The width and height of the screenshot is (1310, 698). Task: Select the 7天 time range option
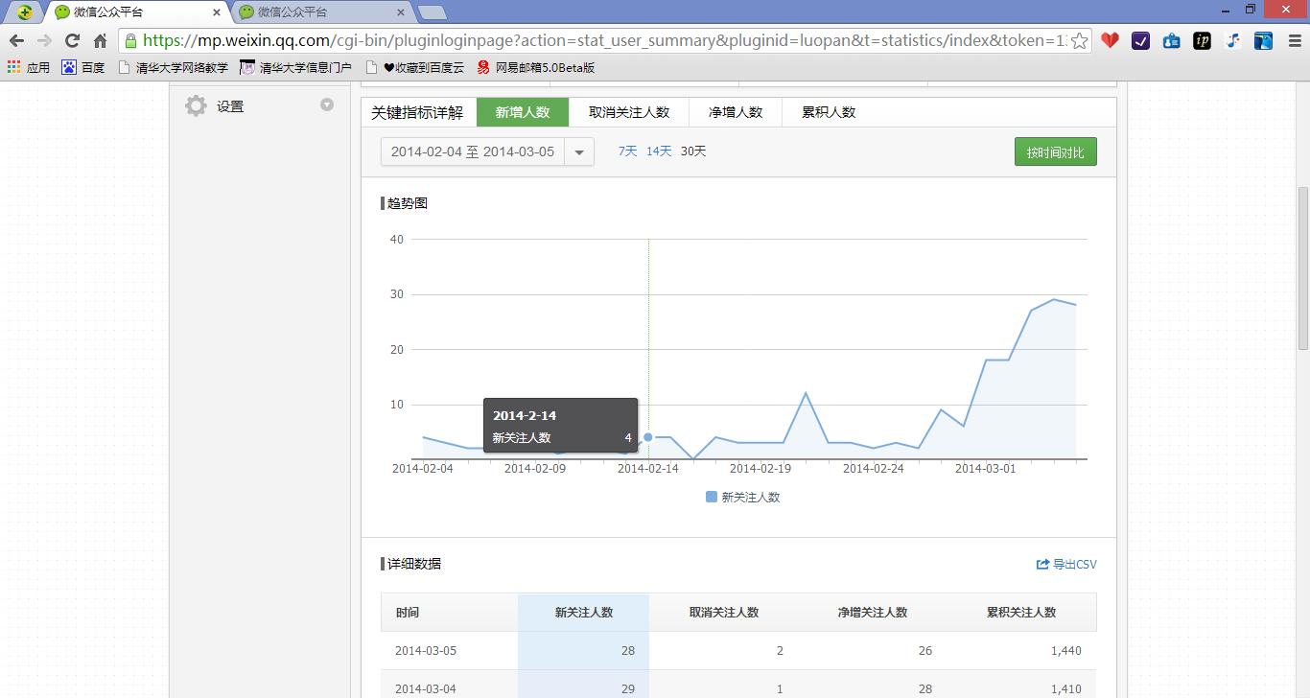627,151
